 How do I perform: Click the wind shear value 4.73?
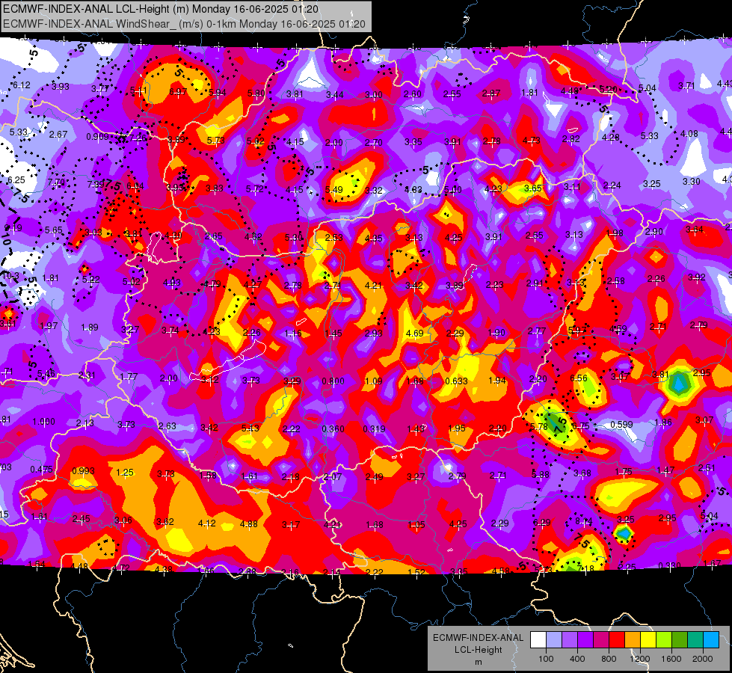tap(532, 140)
